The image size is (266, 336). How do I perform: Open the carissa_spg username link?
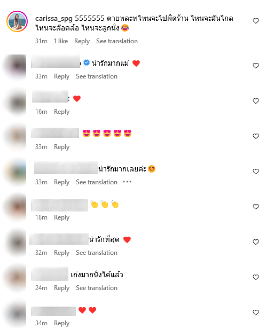pyautogui.click(x=54, y=19)
